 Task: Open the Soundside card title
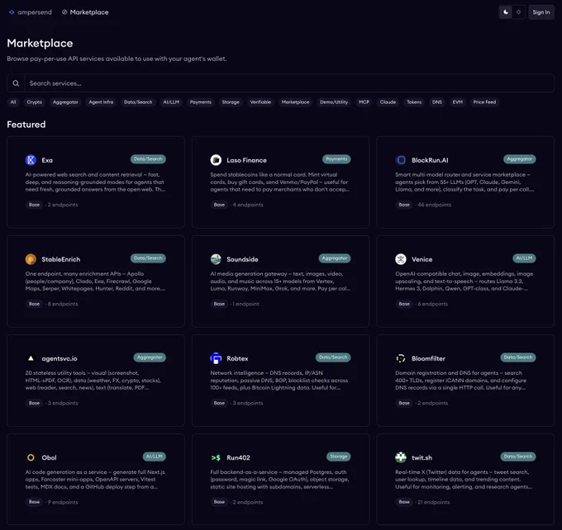[x=242, y=259]
